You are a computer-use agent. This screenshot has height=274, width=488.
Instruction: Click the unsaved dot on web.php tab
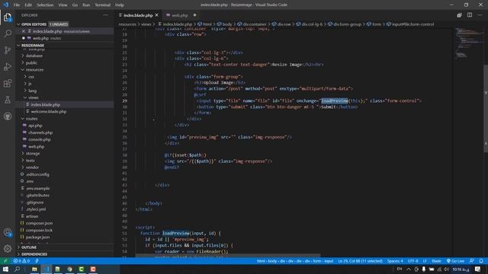point(195,15)
